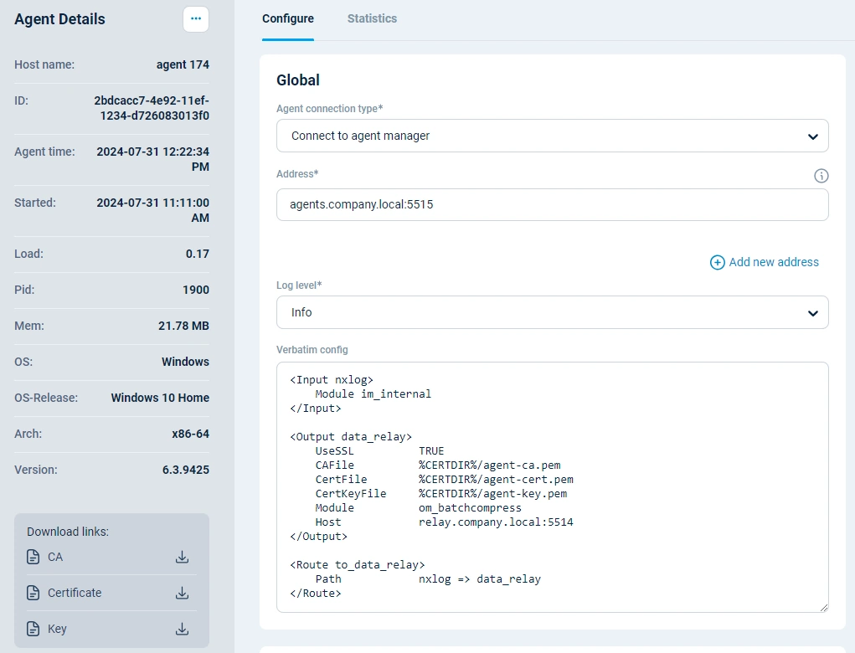Expand the connection type chevron arrow
Screen dimensions: 855x653
click(x=811, y=136)
